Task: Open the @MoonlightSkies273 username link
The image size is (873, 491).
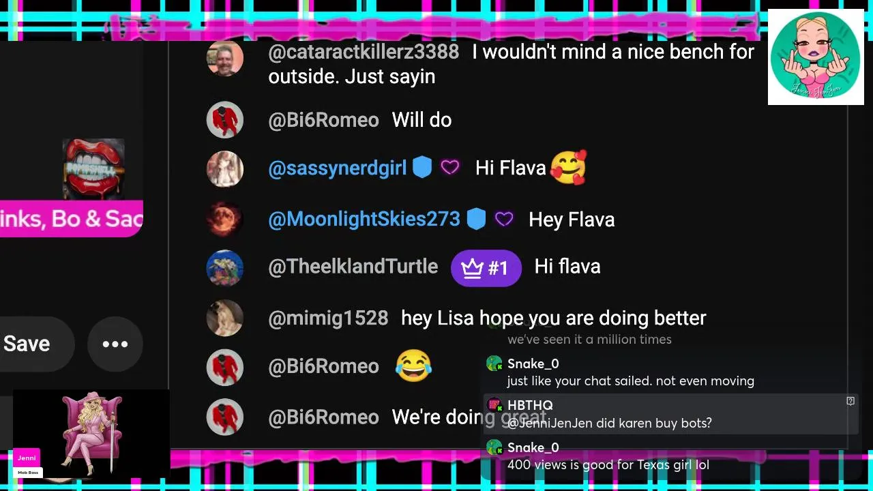Action: [x=364, y=219]
